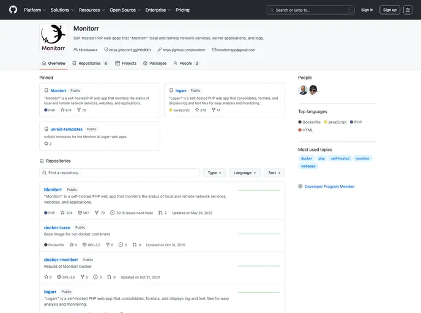The width and height of the screenshot is (421, 313).
Task: Click the Monitorr organization avatar
Action: tap(53, 38)
